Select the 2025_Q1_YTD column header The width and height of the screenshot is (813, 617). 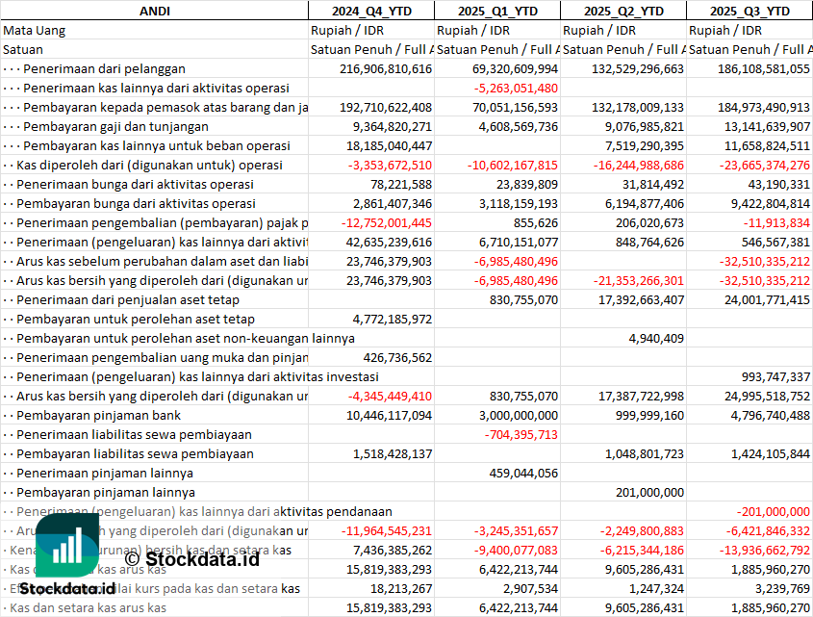tap(497, 11)
